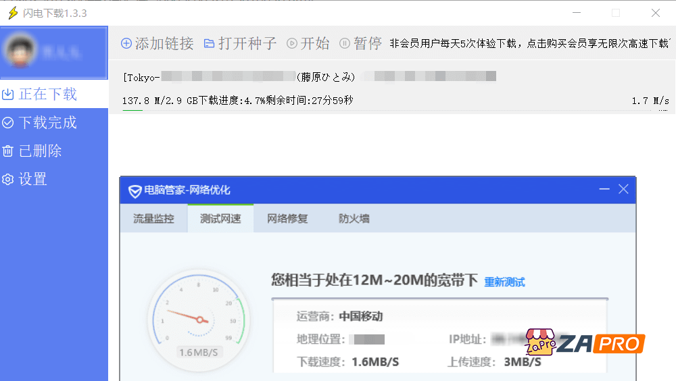Image resolution: width=676 pixels, height=381 pixels.
Task: Switch to the 流量监控 tab
Action: click(153, 218)
